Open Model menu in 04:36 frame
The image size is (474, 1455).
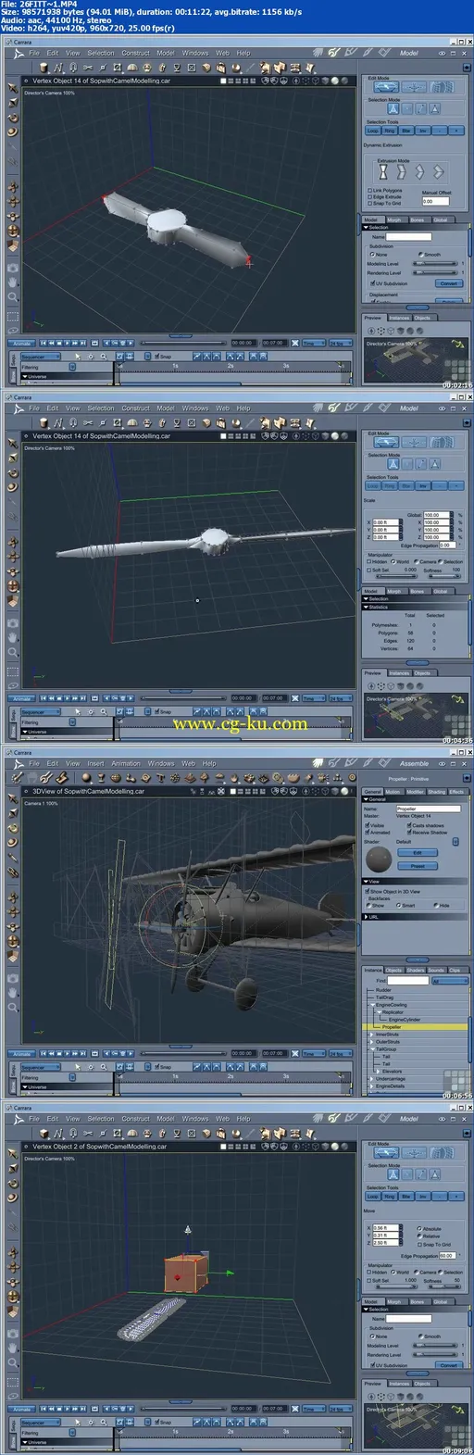[166, 408]
